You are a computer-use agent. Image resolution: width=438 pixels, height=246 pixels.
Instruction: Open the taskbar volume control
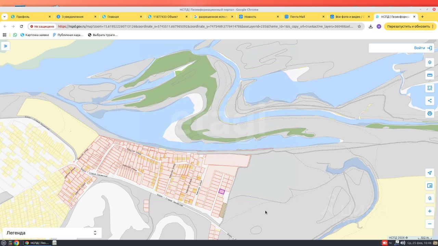coord(403,243)
